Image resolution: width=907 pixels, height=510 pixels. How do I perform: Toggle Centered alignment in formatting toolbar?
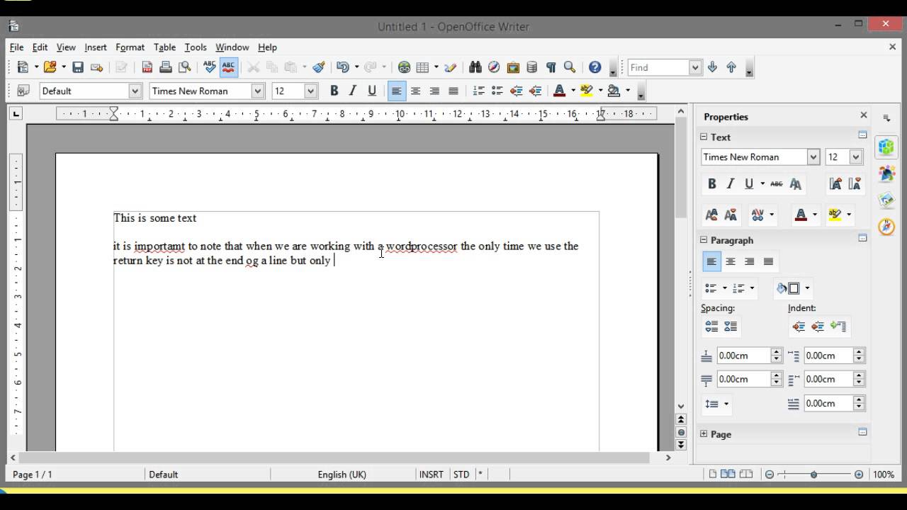click(x=415, y=91)
